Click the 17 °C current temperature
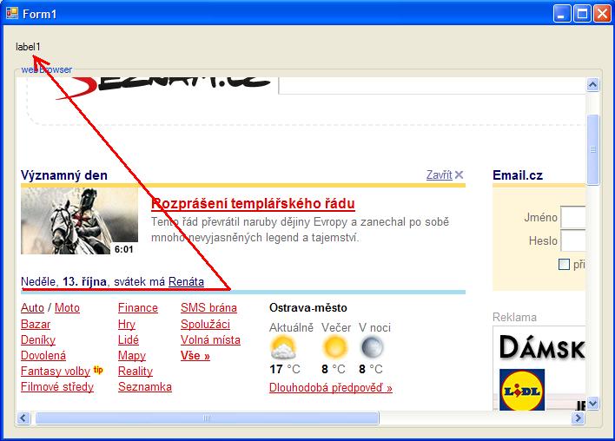615x441 pixels. click(x=285, y=369)
